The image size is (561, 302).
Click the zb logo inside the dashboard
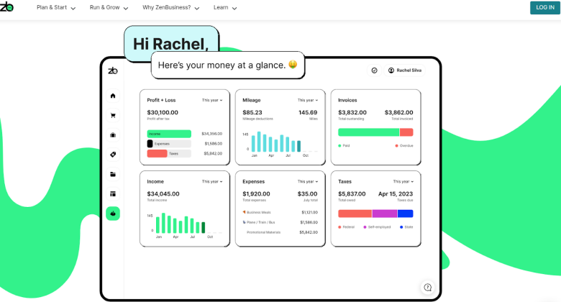(x=113, y=70)
